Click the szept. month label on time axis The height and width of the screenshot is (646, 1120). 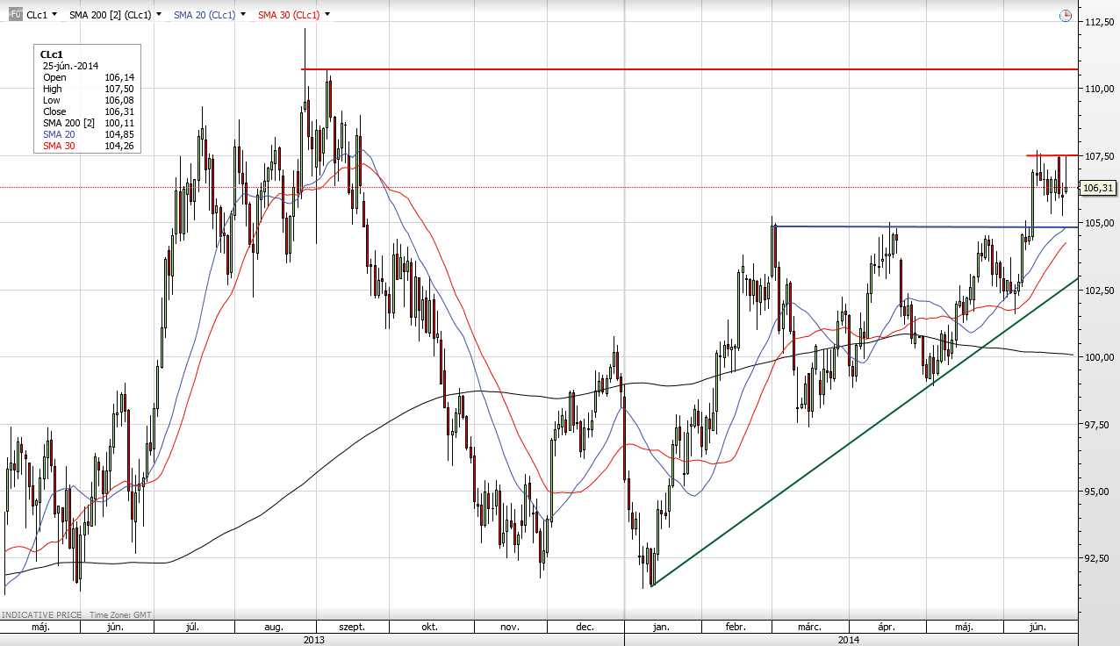coord(351,628)
